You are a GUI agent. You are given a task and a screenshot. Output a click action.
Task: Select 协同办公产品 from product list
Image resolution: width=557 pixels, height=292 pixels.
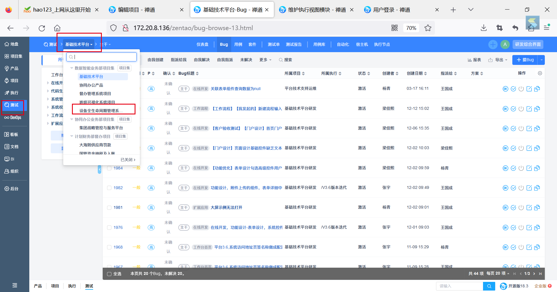[91, 85]
